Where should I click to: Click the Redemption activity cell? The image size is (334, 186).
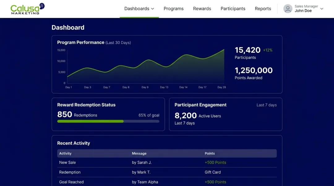(70, 172)
